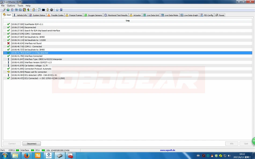This screenshot has width=255, height=159.
Task: Open the Help menu
Action: 28,6
